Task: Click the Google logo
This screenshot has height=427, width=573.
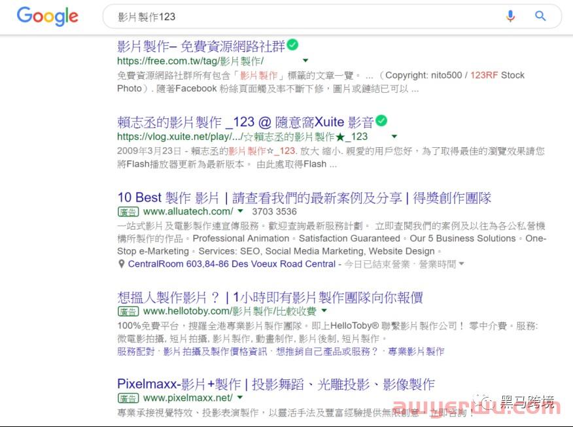Action: click(x=48, y=16)
